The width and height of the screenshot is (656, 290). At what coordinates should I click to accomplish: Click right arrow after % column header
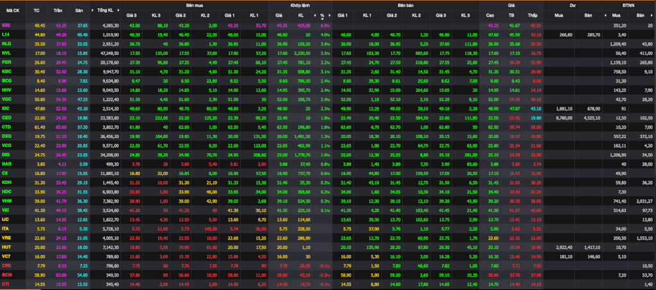pyautogui.click(x=329, y=15)
